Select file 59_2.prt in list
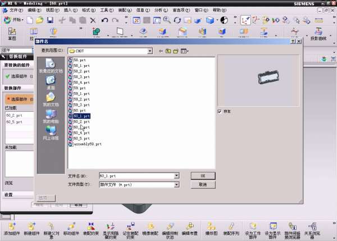This screenshot has width=337, height=241. pyautogui.click(x=81, y=99)
